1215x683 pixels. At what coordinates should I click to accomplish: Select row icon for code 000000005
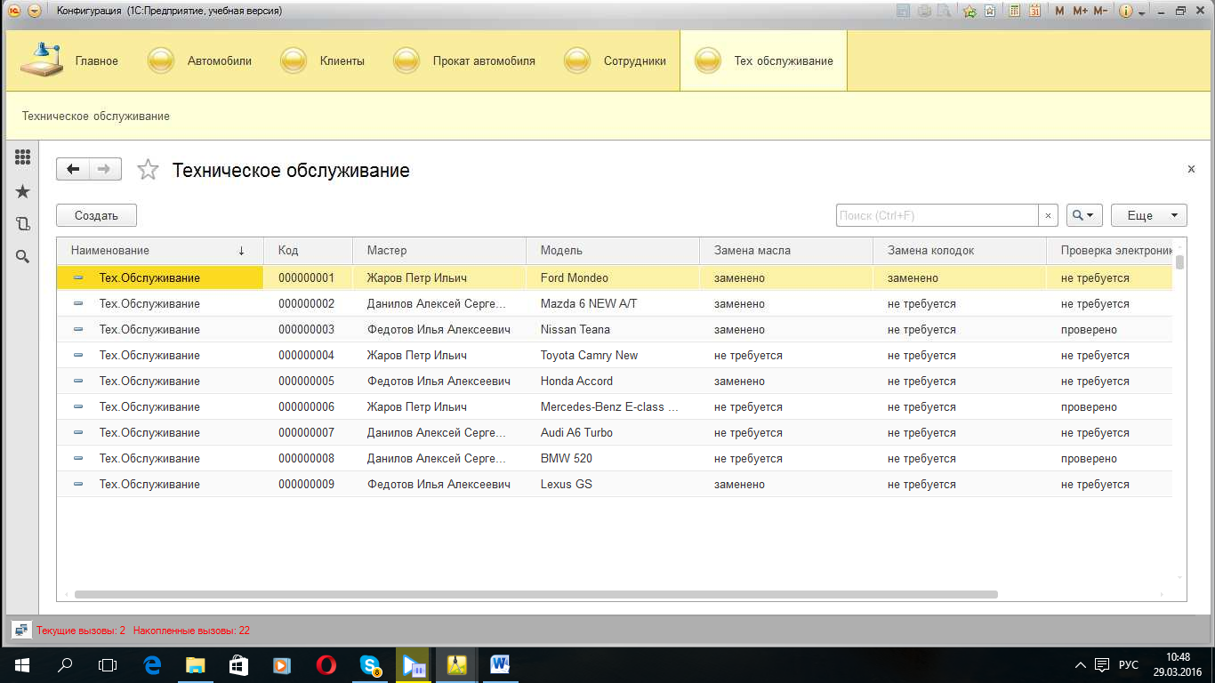pos(78,382)
